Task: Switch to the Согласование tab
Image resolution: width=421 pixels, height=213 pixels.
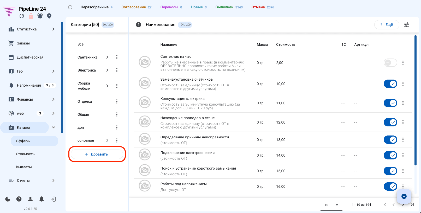Action: [x=136, y=7]
